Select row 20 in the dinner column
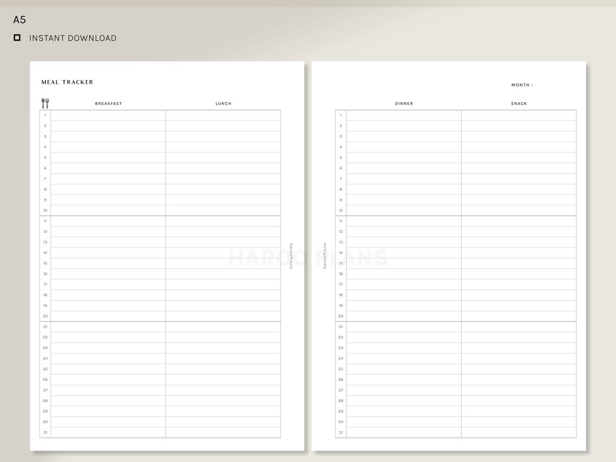This screenshot has height=462, width=616. tap(404, 316)
